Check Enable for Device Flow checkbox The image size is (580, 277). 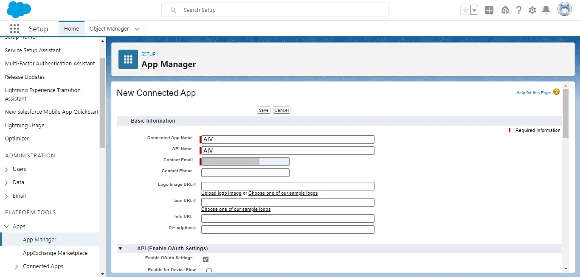[209, 271]
